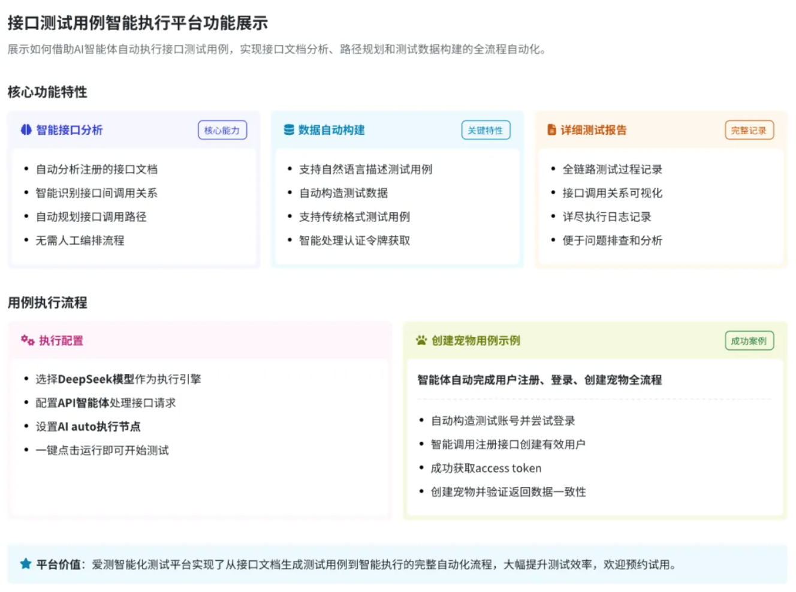Click the 成功案例 badge
The height and width of the screenshot is (592, 796).
click(x=749, y=341)
